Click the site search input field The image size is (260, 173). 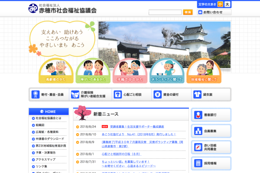coord(165,12)
